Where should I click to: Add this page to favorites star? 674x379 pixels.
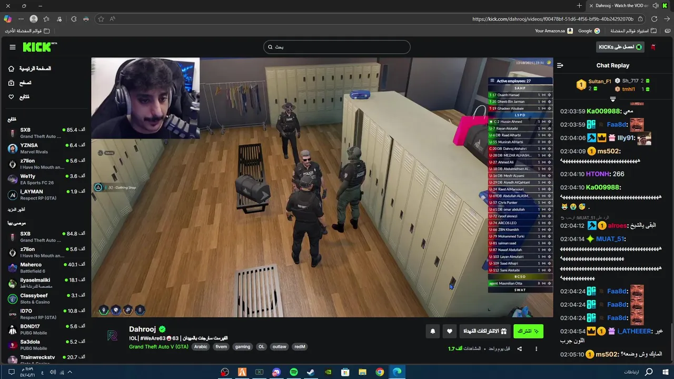coord(101,19)
